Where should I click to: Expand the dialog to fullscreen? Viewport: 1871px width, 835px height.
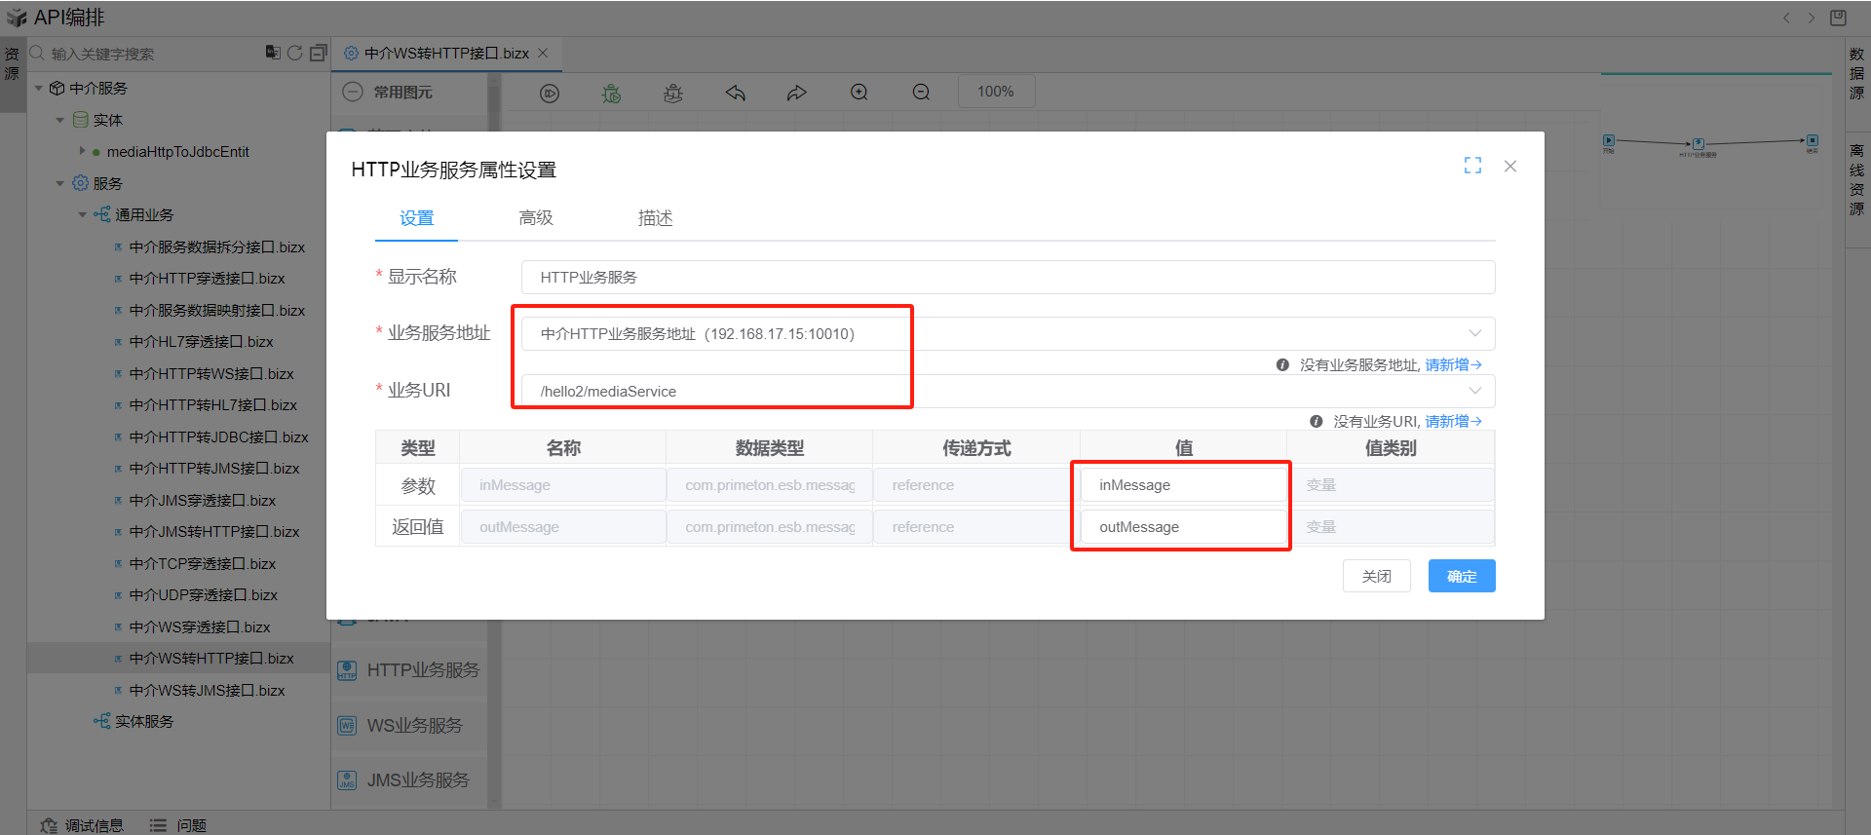coord(1472,166)
